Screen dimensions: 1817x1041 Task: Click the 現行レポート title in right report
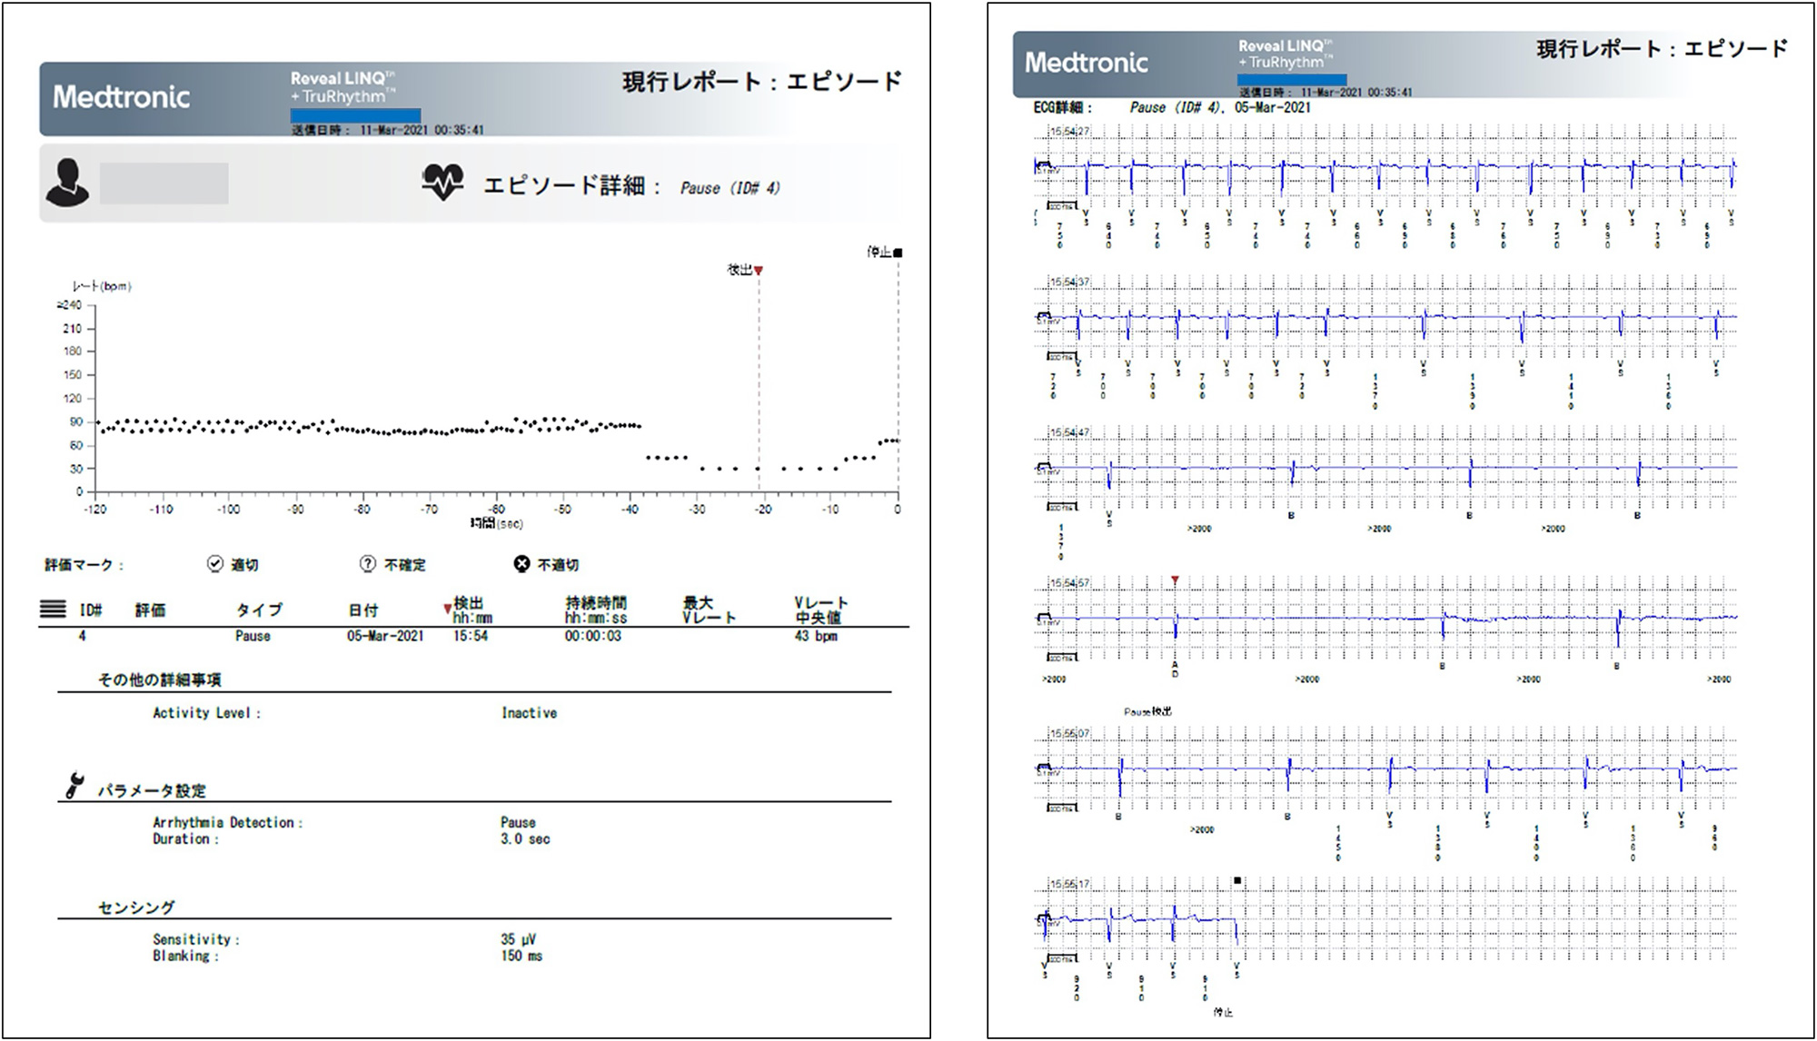(x=1662, y=49)
